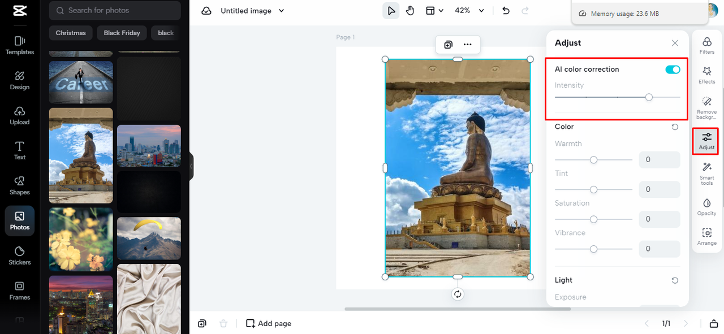Select the silk fabric photo thumbnail
Viewport: 724px width, 334px height.
point(149,298)
